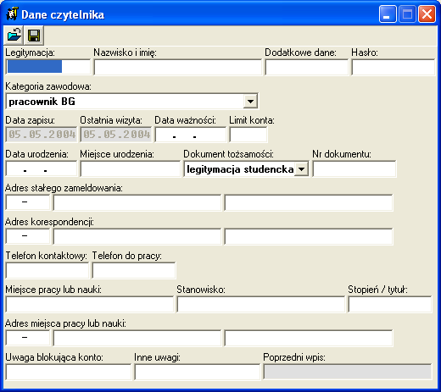
Task: Click the 'Kategoria zawodowa:' label
Action: coord(48,86)
